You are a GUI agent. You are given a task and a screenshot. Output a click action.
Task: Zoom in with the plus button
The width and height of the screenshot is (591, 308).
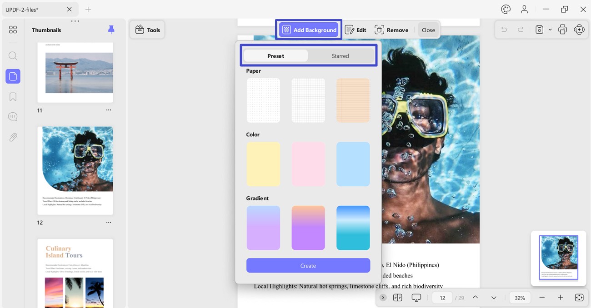[561, 298]
